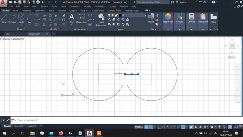Viewport: 243px width, 137px height.
Task: Select the Fillet tool
Action: (x=56, y=20)
